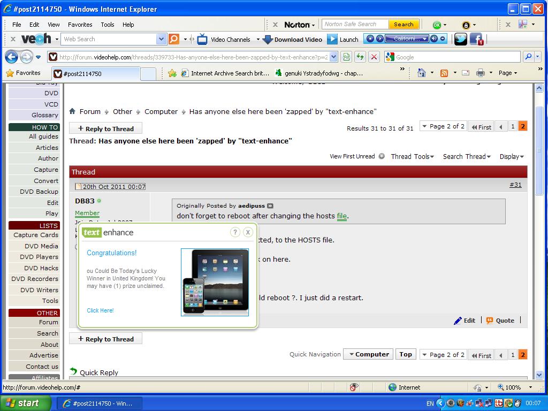Click the Norton Safe Search input field
This screenshot has width=548, height=411.
pyautogui.click(x=355, y=24)
